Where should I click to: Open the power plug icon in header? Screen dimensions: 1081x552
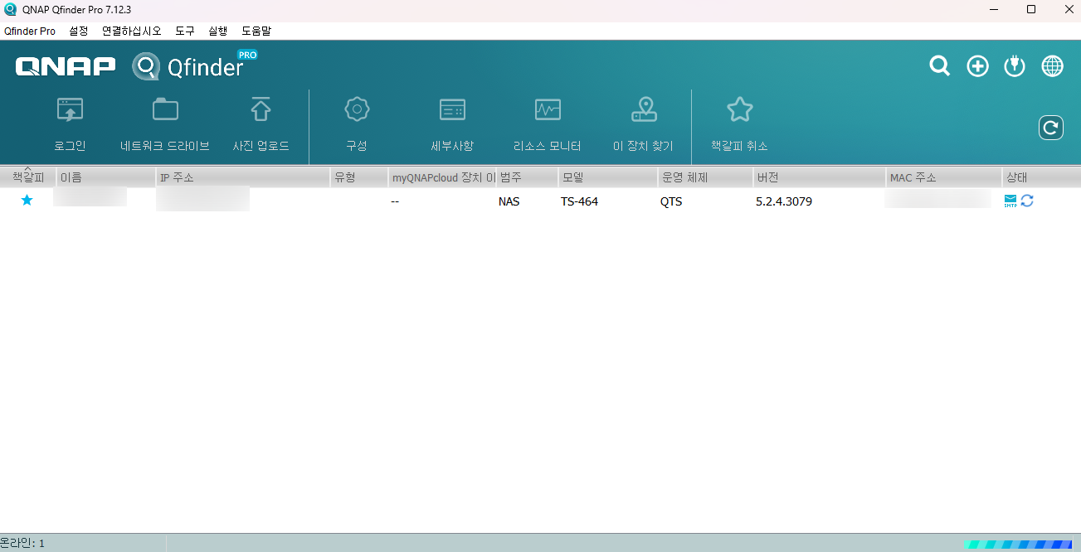pyautogui.click(x=1015, y=66)
